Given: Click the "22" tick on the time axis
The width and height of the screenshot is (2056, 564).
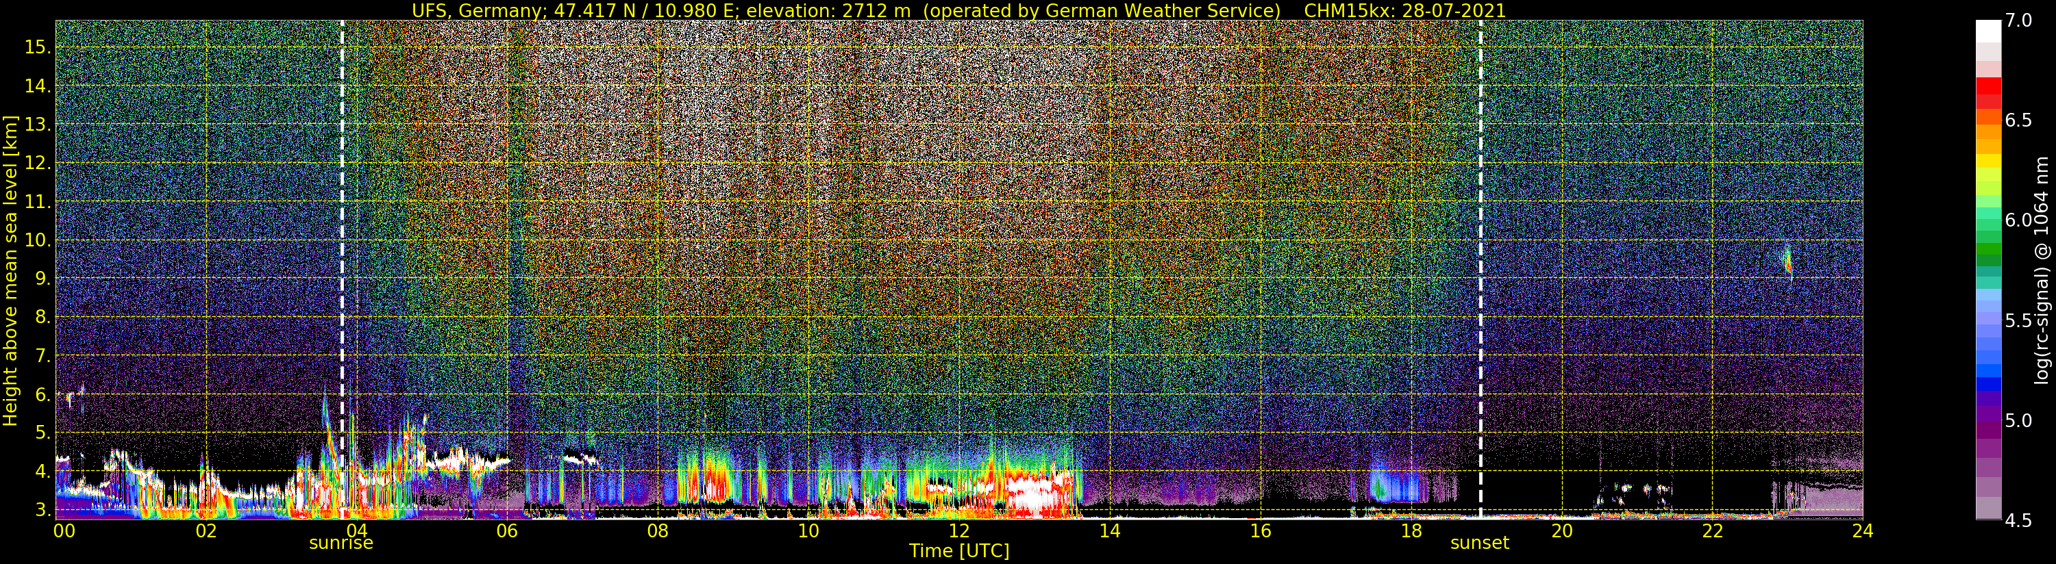Looking at the screenshot, I should point(1712,530).
